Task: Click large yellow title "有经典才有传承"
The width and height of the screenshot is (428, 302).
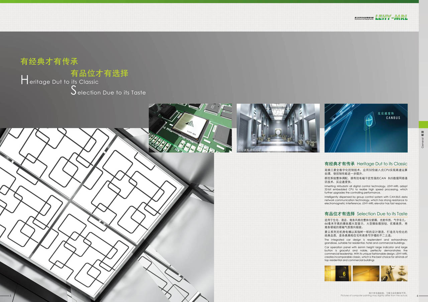Action: click(49, 61)
